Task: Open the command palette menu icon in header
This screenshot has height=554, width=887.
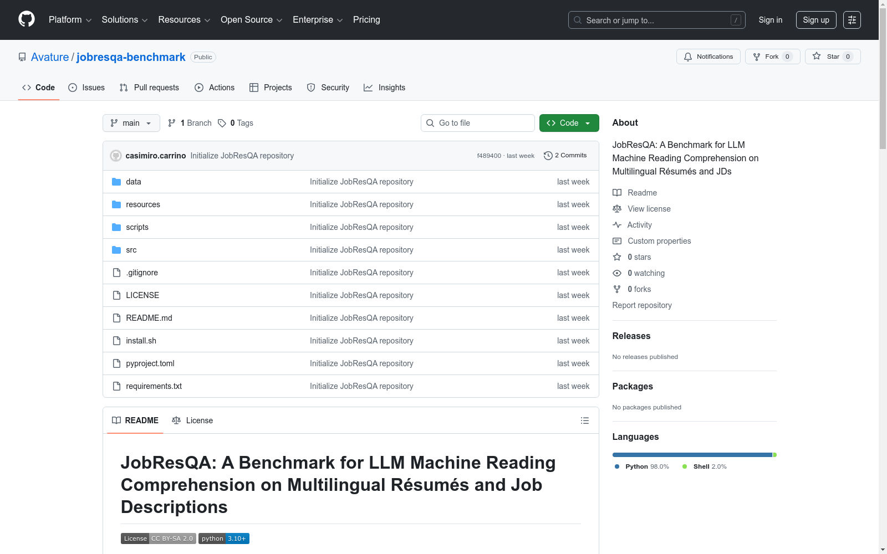Action: [852, 20]
